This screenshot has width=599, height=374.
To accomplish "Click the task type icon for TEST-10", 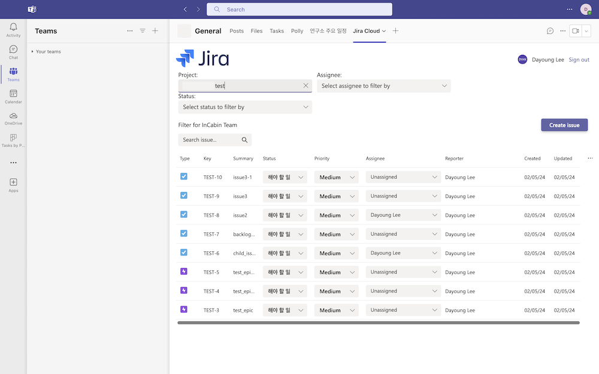I will (184, 177).
